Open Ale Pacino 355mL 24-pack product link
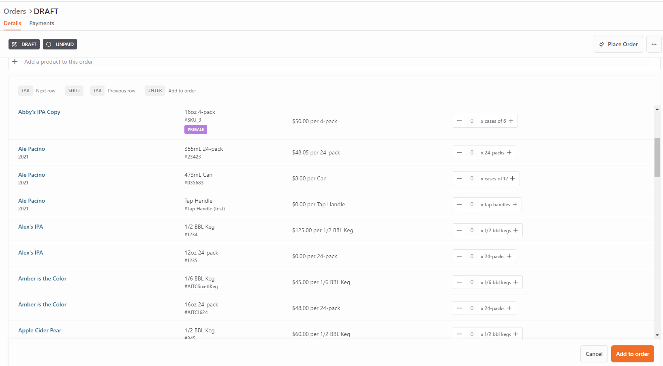The height and width of the screenshot is (366, 663). [x=32, y=149]
